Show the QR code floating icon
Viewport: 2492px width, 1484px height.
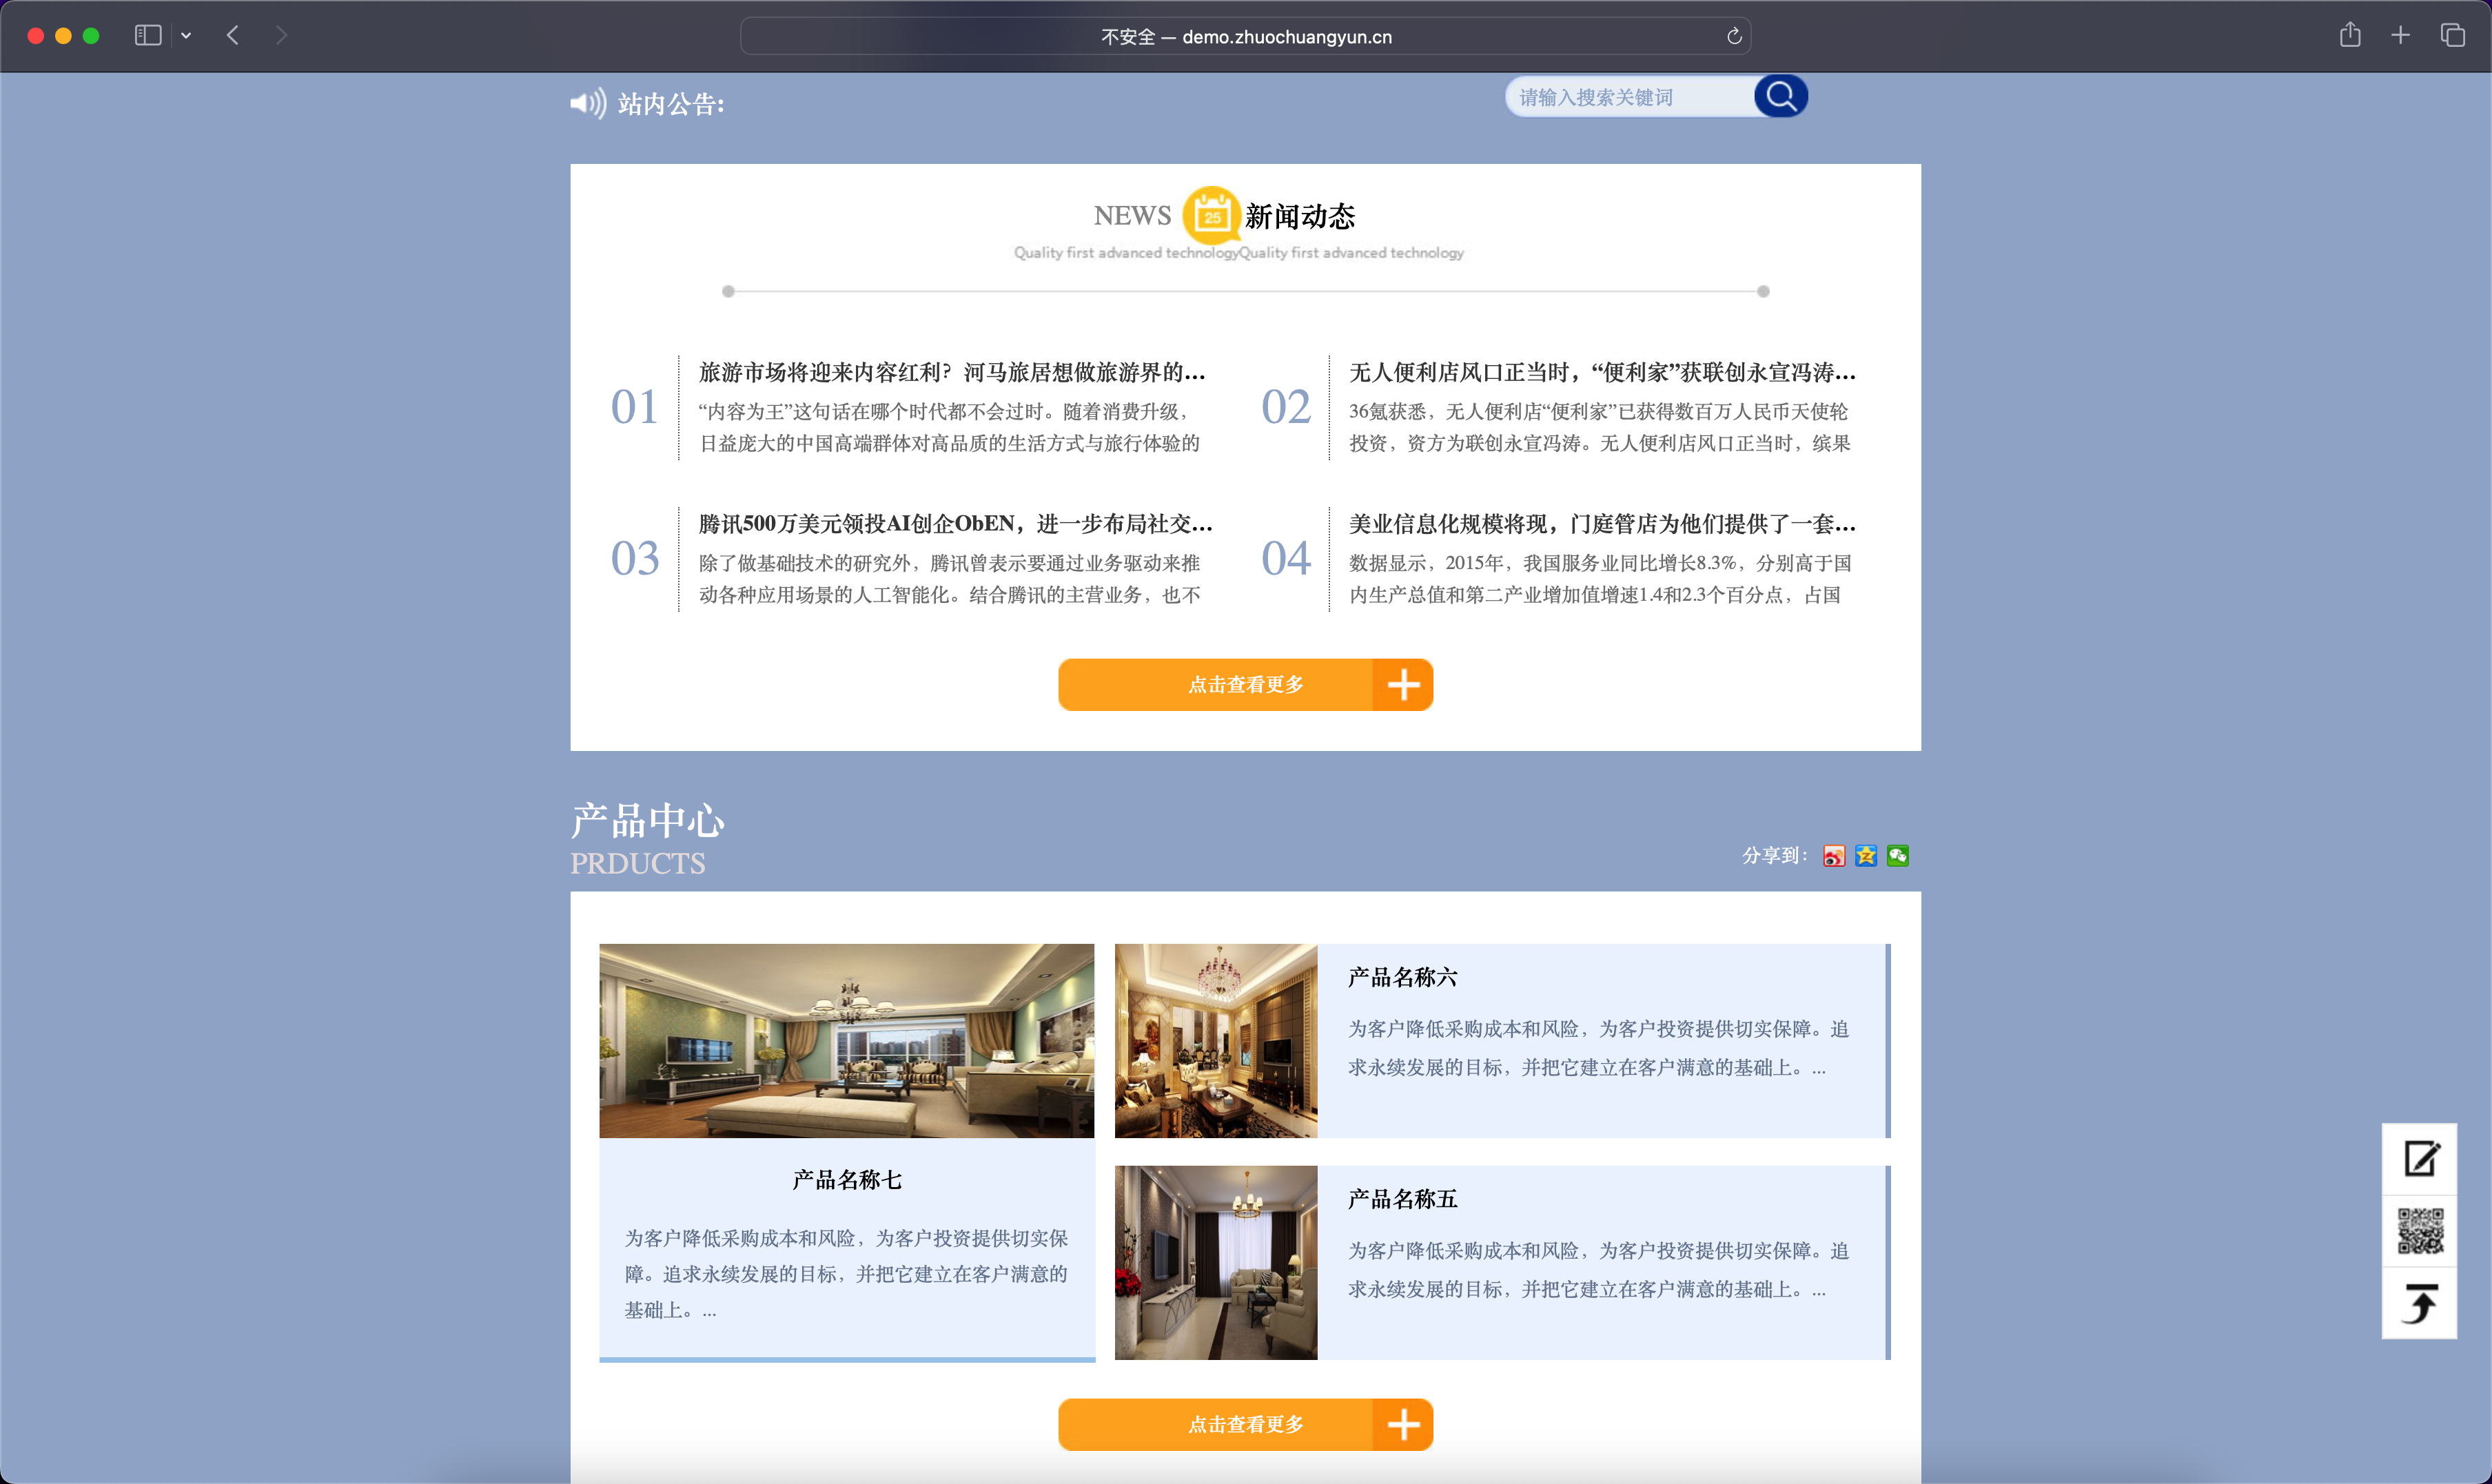click(2420, 1231)
